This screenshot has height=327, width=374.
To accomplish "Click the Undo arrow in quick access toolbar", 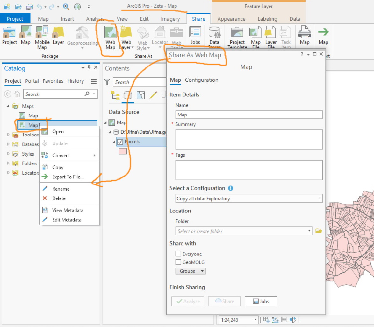I will (x=40, y=7).
